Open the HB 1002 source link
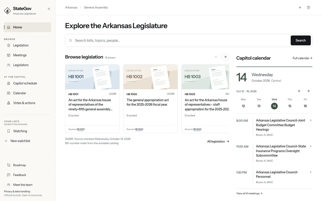322x201 pixels. (x=139, y=129)
